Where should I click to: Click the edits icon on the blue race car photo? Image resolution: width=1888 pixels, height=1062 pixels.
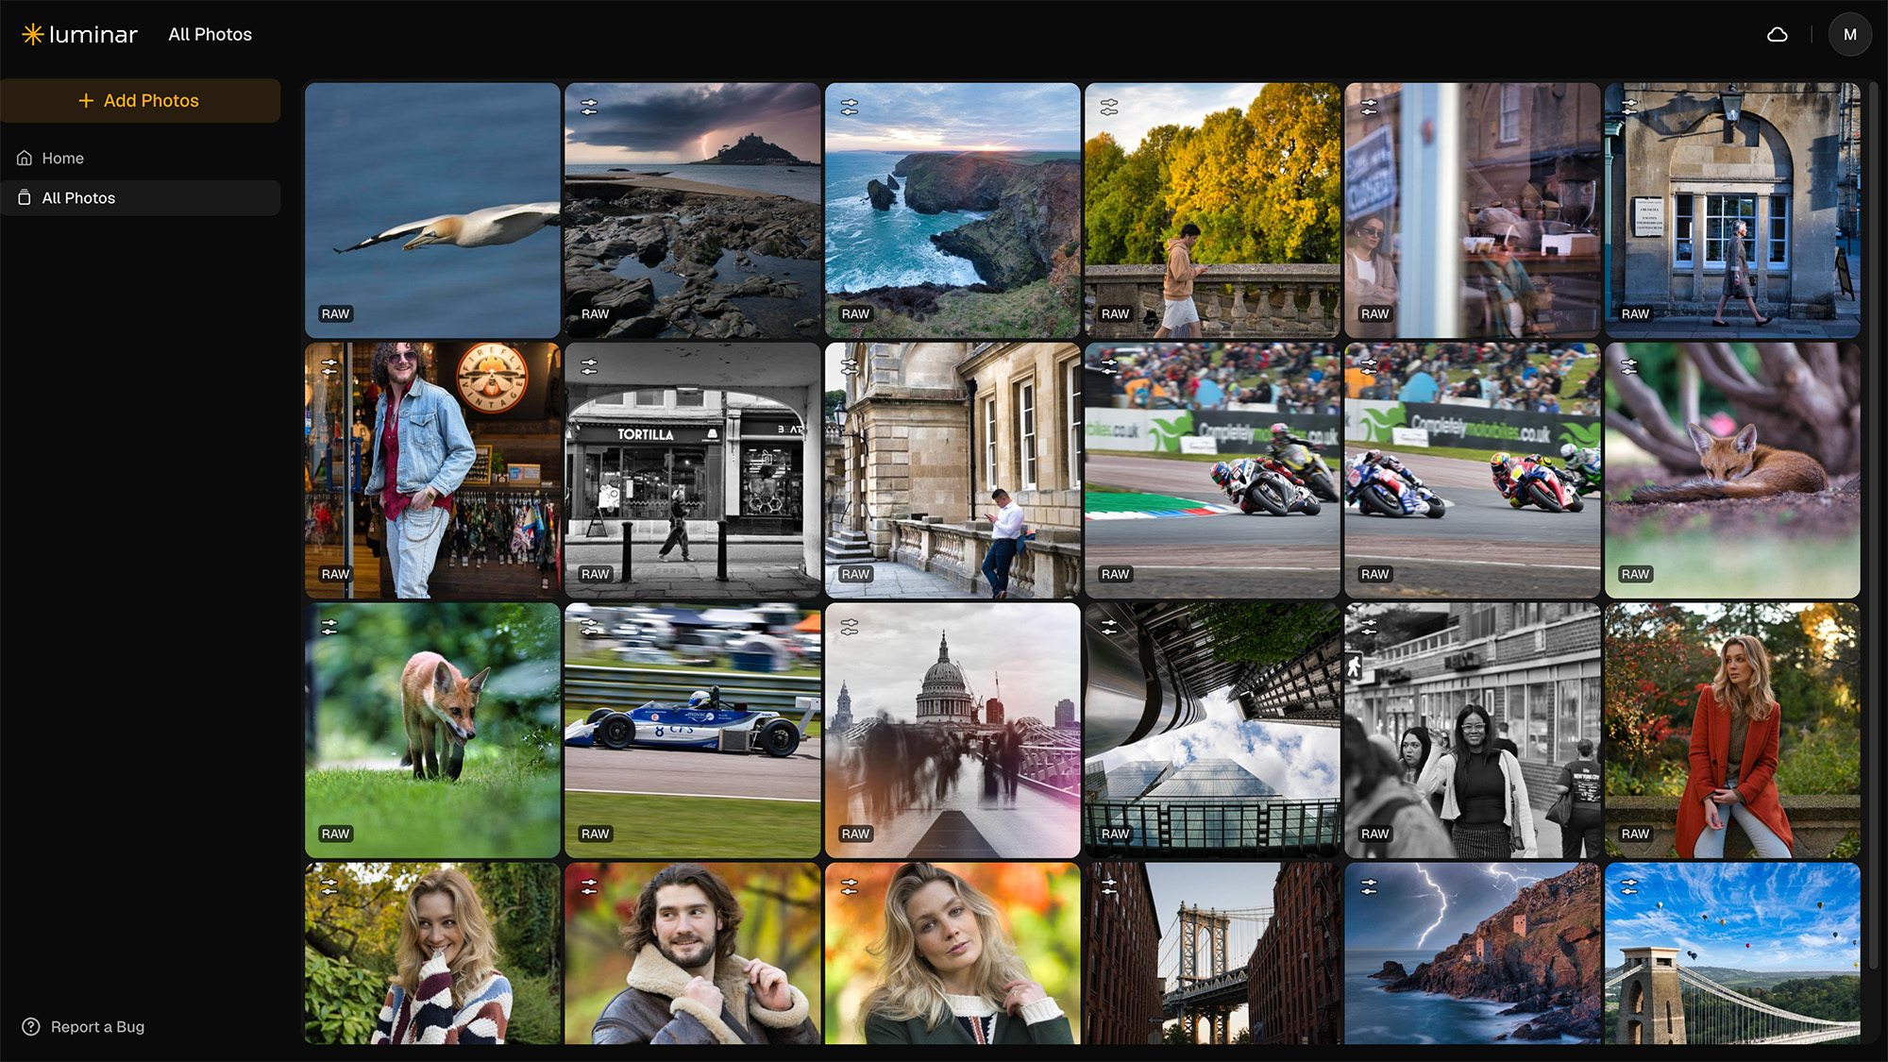click(589, 627)
